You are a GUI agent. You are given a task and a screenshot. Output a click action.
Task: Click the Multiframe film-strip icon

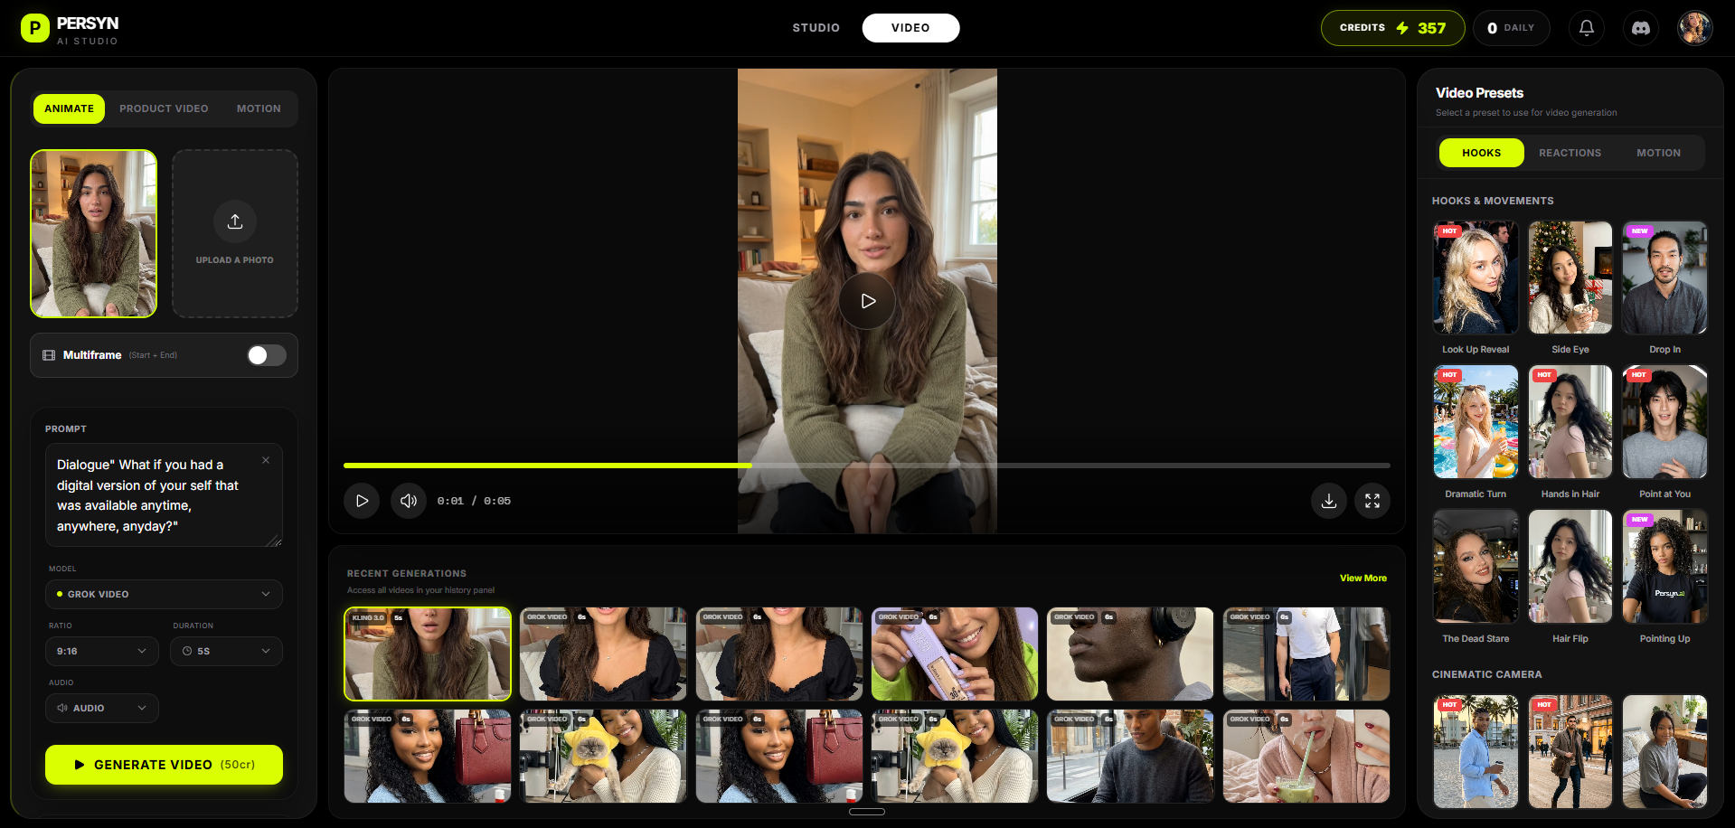coord(49,355)
